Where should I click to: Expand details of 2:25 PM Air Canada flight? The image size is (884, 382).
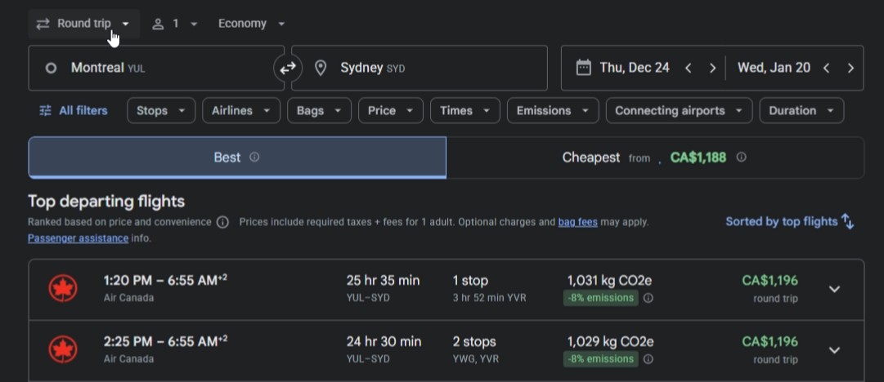(834, 350)
